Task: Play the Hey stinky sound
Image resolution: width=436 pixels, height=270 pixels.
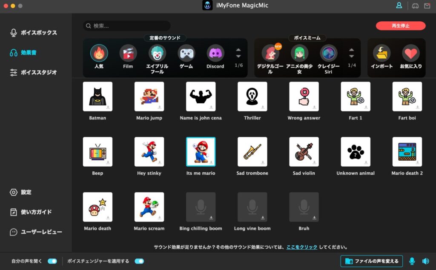Action: coord(149,152)
